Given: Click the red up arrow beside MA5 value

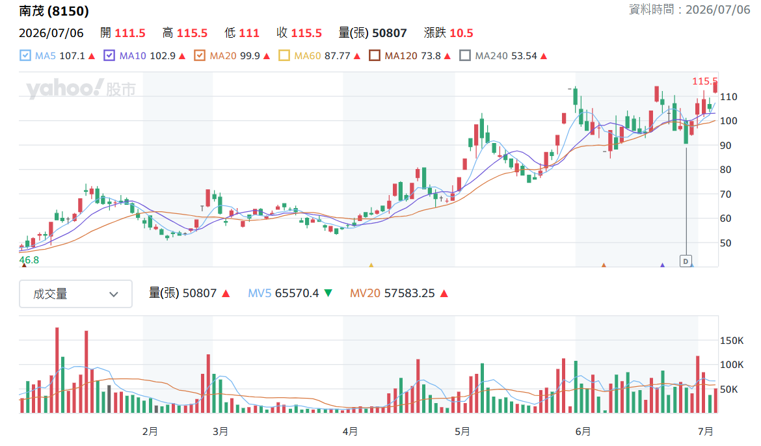Looking at the screenshot, I should click(x=92, y=57).
